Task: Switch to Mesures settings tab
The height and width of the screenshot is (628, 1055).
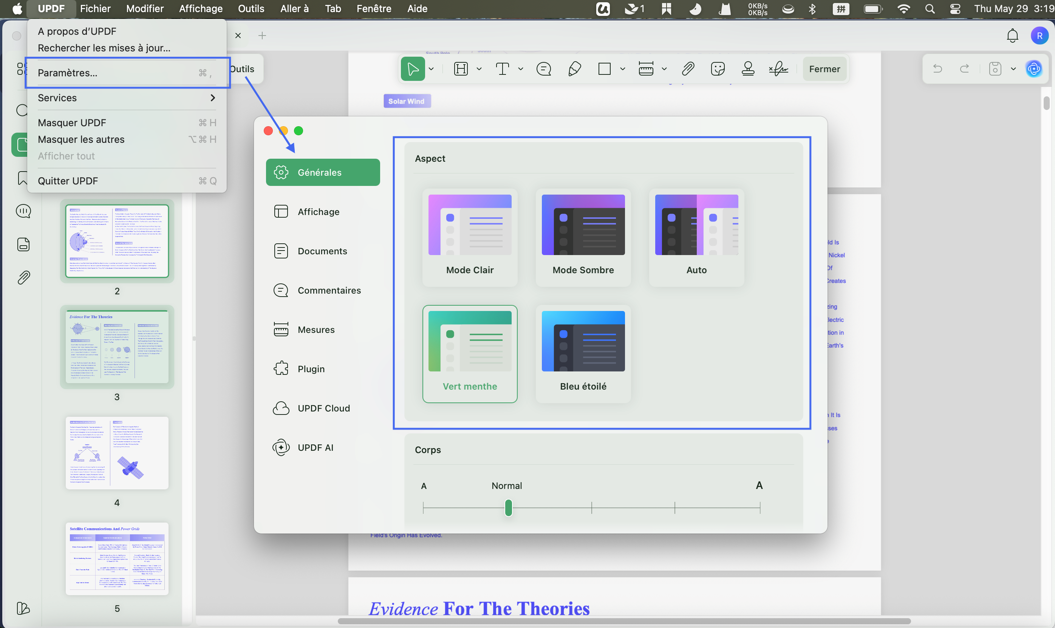Action: [323, 329]
